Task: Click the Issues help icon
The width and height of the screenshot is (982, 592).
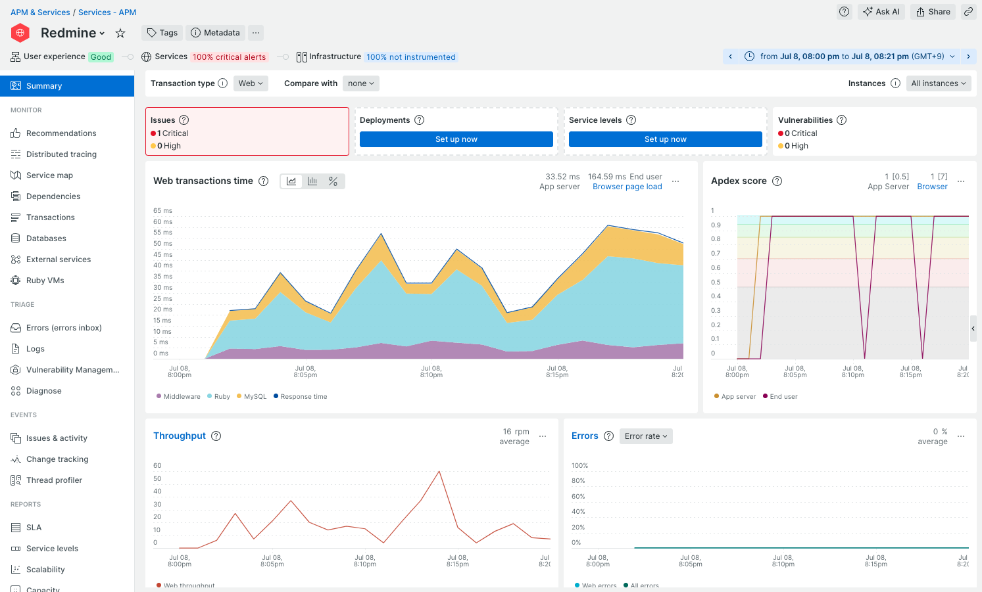Action: (x=184, y=120)
